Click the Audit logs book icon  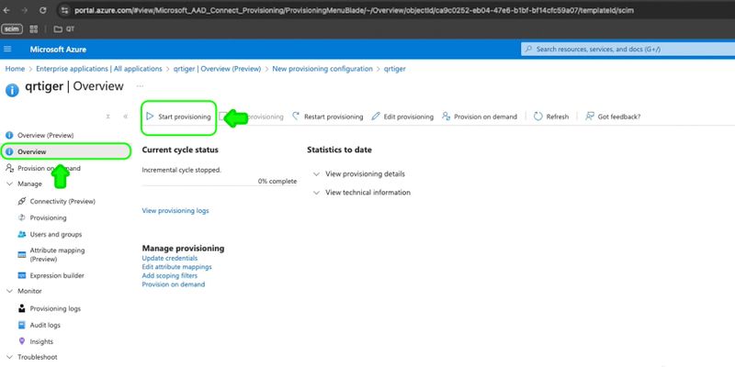(x=21, y=325)
